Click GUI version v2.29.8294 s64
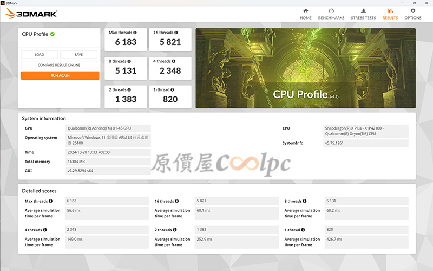This screenshot has height=271, width=433. [x=108, y=171]
